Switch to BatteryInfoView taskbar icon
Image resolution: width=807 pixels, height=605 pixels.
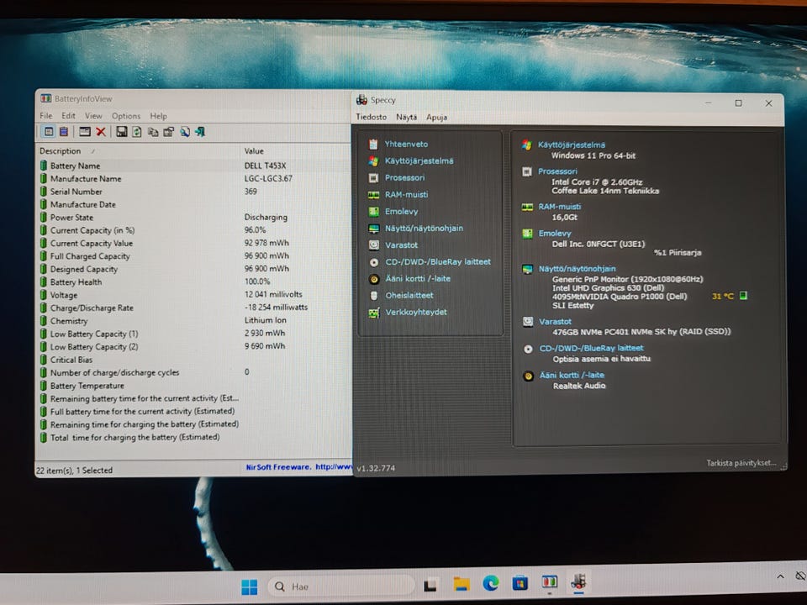[549, 581]
